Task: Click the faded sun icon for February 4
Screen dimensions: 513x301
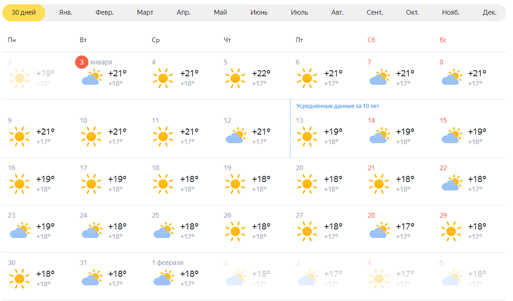Action: tap(379, 278)
